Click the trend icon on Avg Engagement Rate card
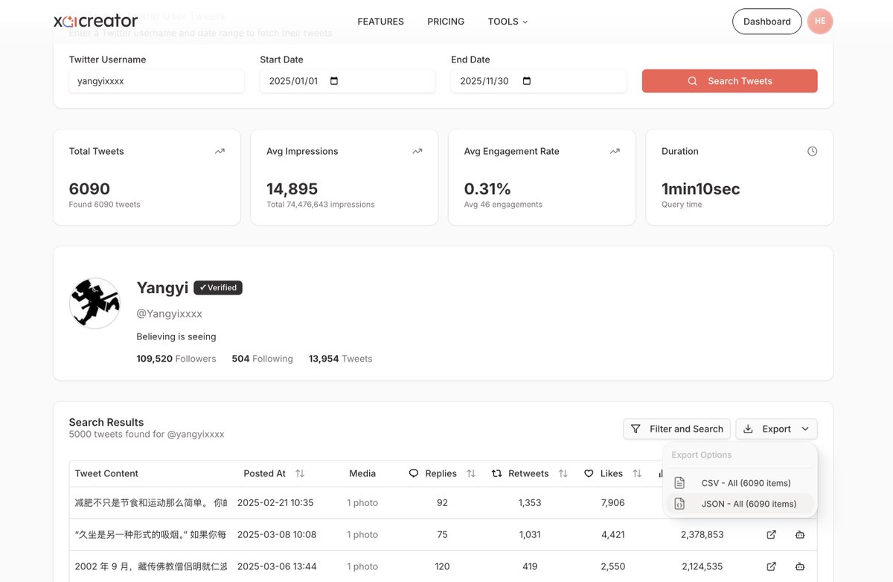 click(x=615, y=151)
